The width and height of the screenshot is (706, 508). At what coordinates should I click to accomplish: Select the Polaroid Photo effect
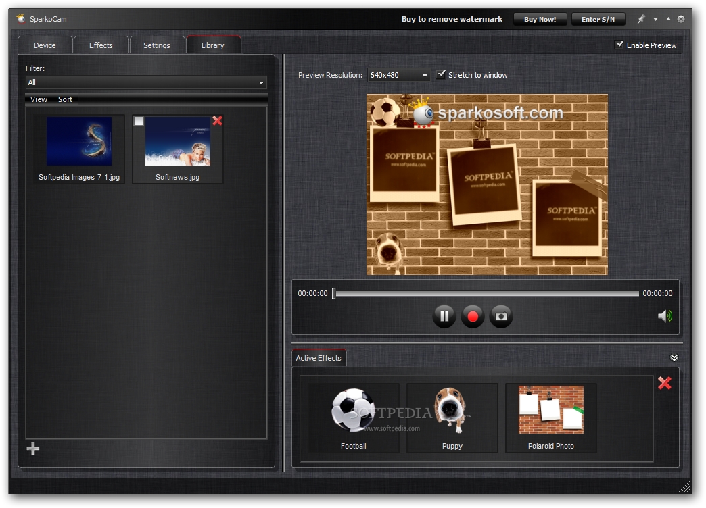550,418
